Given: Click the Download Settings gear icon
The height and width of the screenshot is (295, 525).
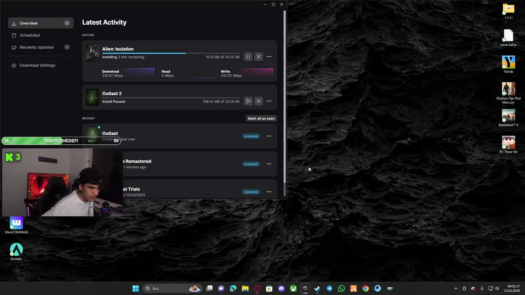Looking at the screenshot, I should click(14, 65).
